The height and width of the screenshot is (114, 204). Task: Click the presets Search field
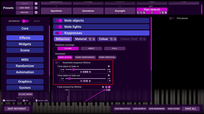click(25, 3)
